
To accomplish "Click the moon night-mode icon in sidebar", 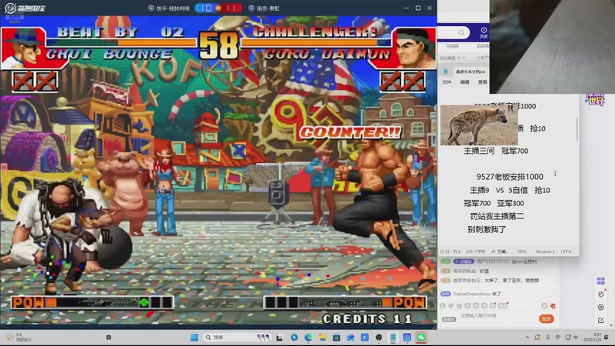I will coord(601,294).
